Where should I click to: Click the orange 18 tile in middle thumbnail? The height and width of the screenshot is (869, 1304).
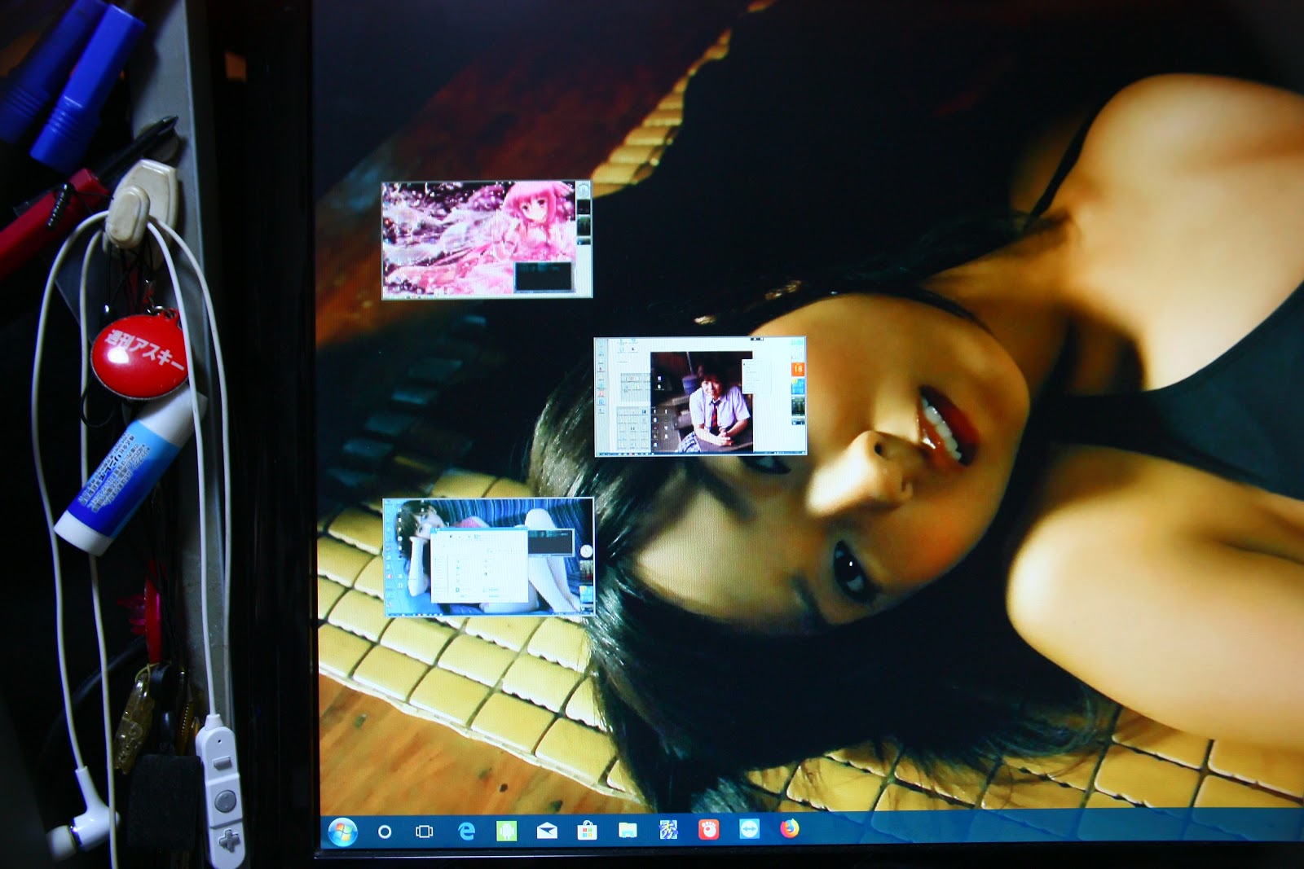(x=797, y=369)
